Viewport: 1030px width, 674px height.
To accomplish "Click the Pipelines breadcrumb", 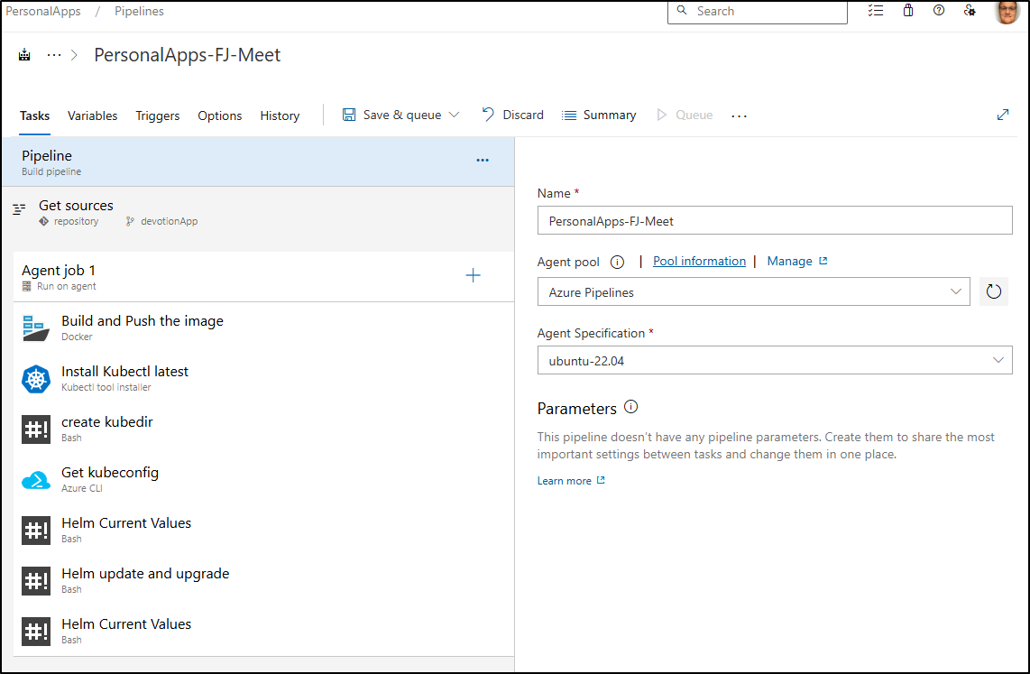I will point(139,11).
